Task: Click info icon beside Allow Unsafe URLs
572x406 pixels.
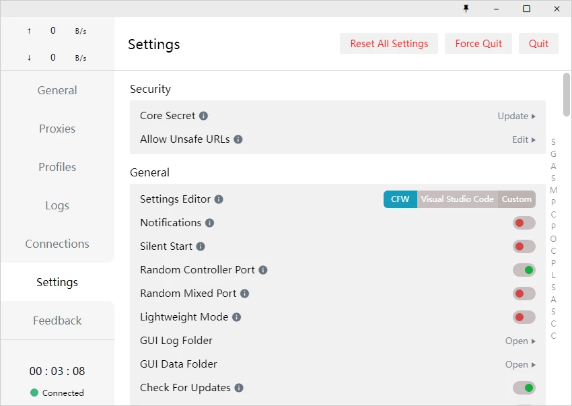Action: point(238,139)
